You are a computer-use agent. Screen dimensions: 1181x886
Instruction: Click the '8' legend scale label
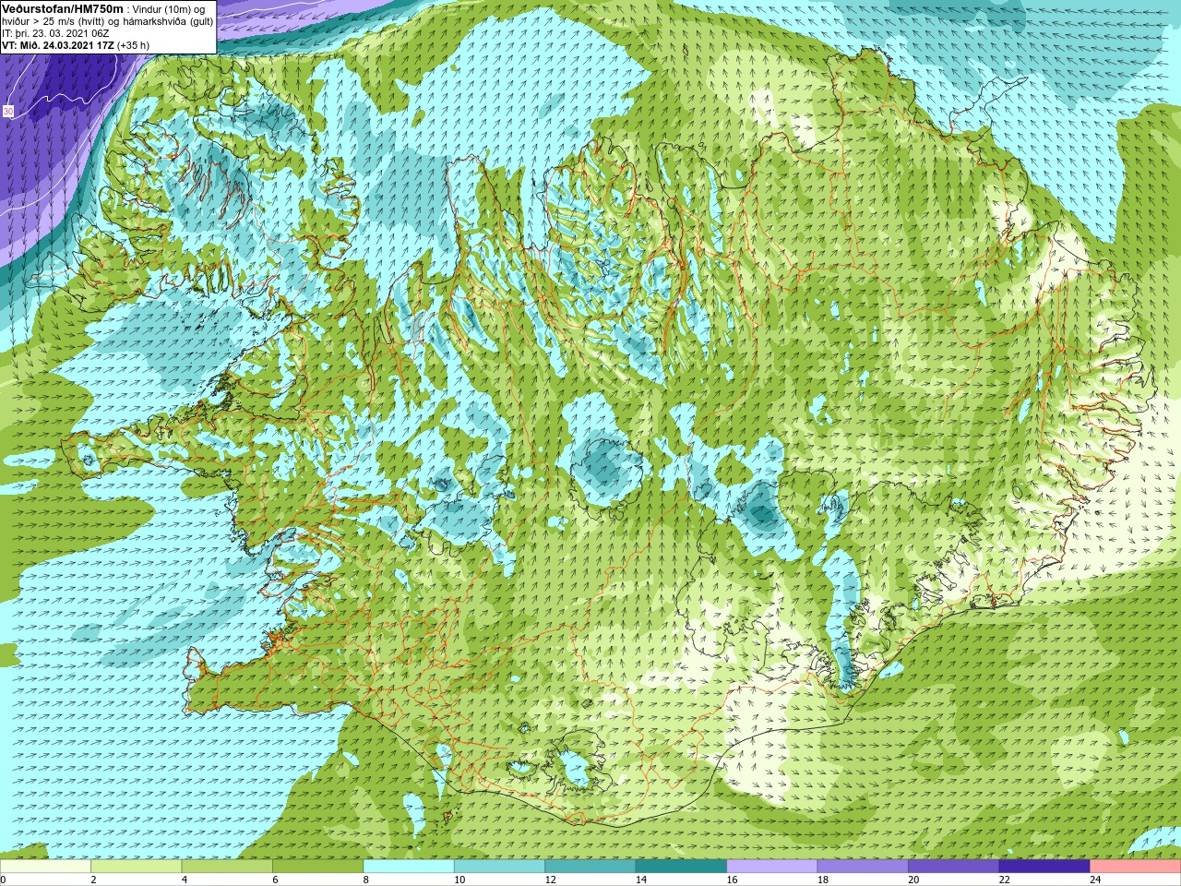tap(366, 880)
